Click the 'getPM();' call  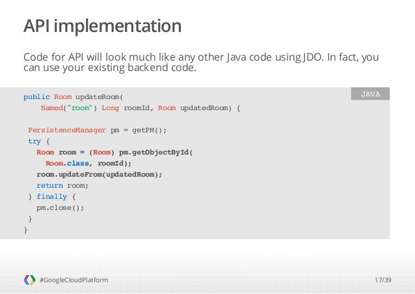pyautogui.click(x=149, y=130)
